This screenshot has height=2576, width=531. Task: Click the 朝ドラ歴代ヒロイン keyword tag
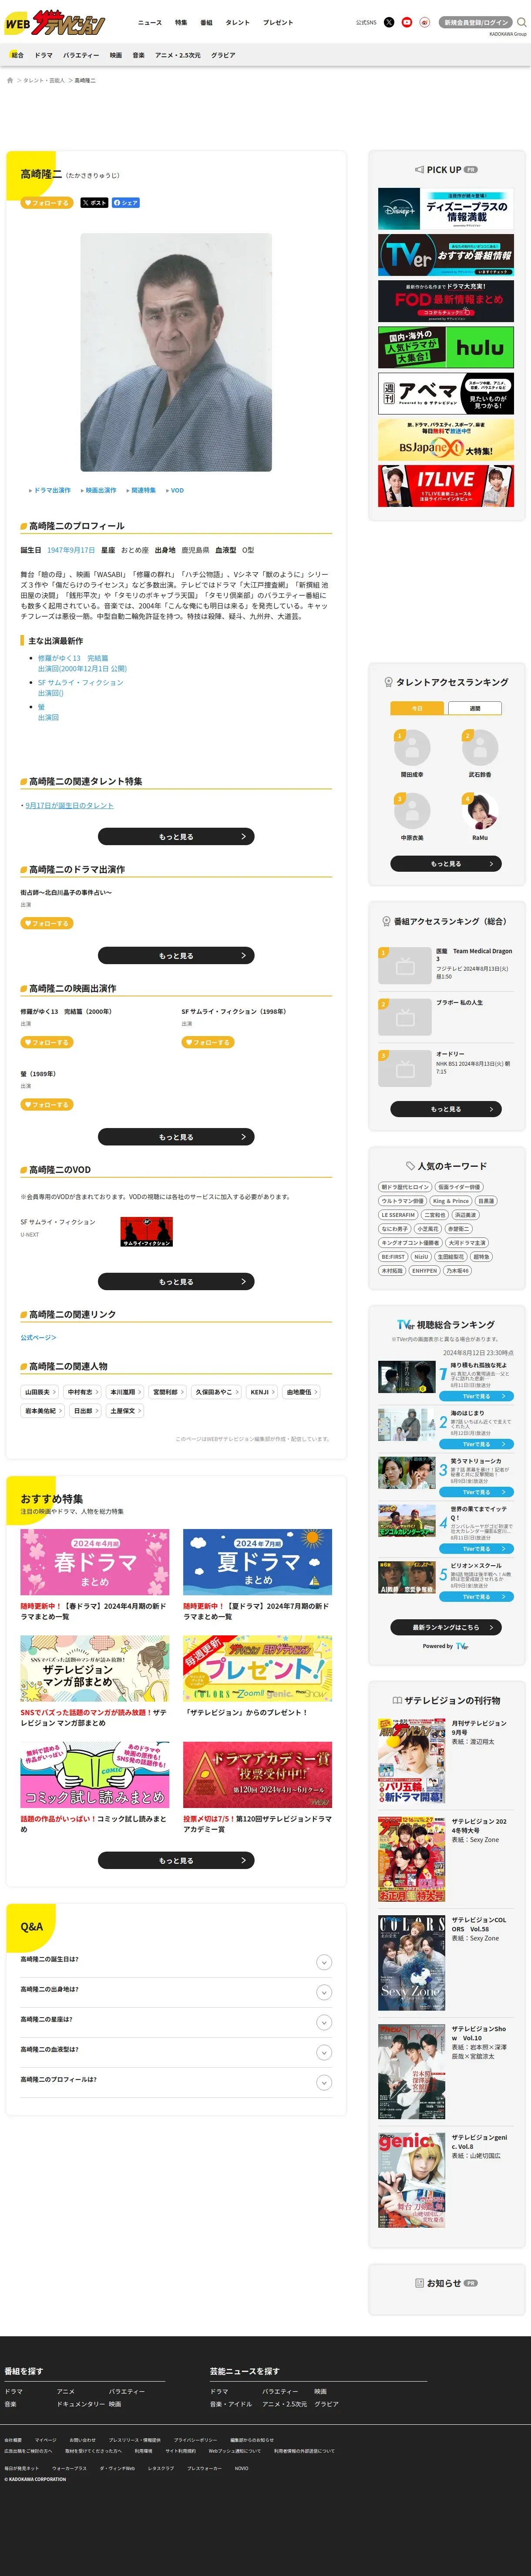[404, 1187]
